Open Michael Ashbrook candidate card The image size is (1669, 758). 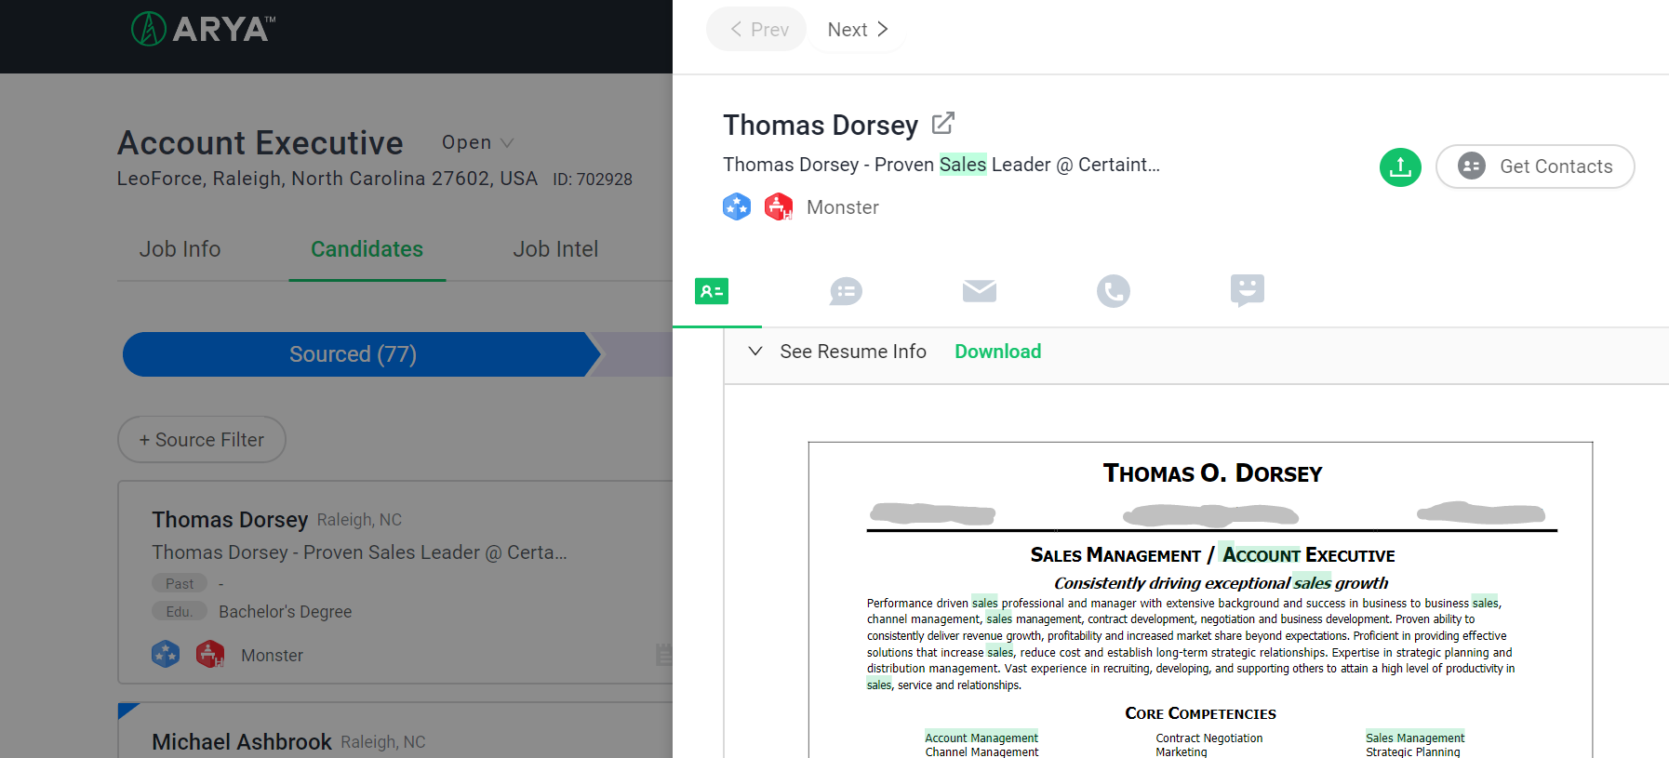[x=242, y=741]
